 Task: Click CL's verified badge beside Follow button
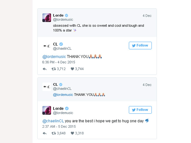pos(61,44)
